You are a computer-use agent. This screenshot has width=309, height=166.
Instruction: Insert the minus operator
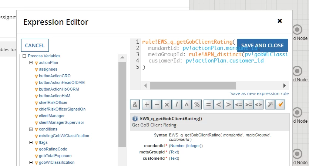[157, 104]
